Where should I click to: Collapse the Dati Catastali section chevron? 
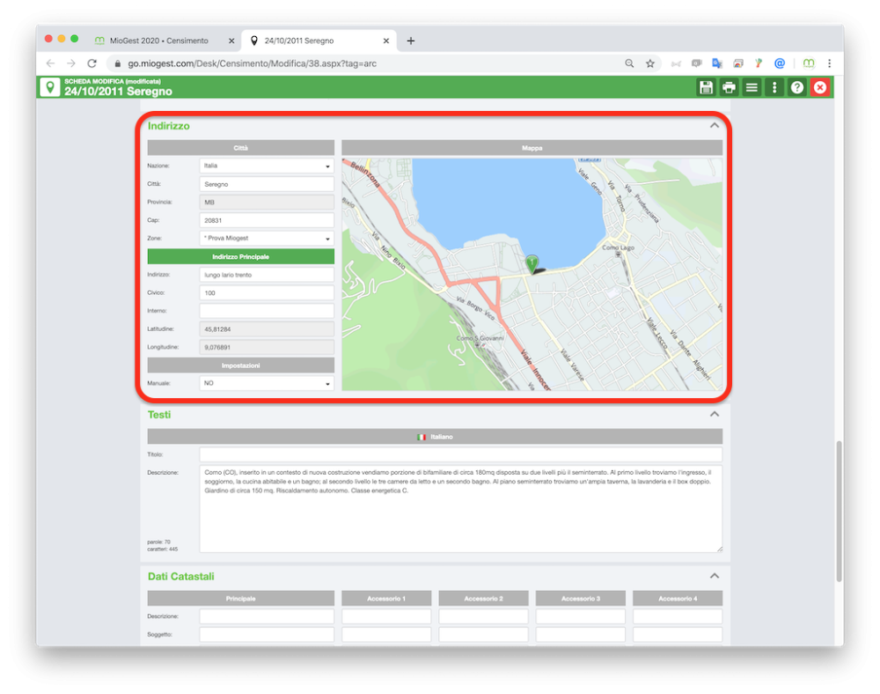[714, 576]
